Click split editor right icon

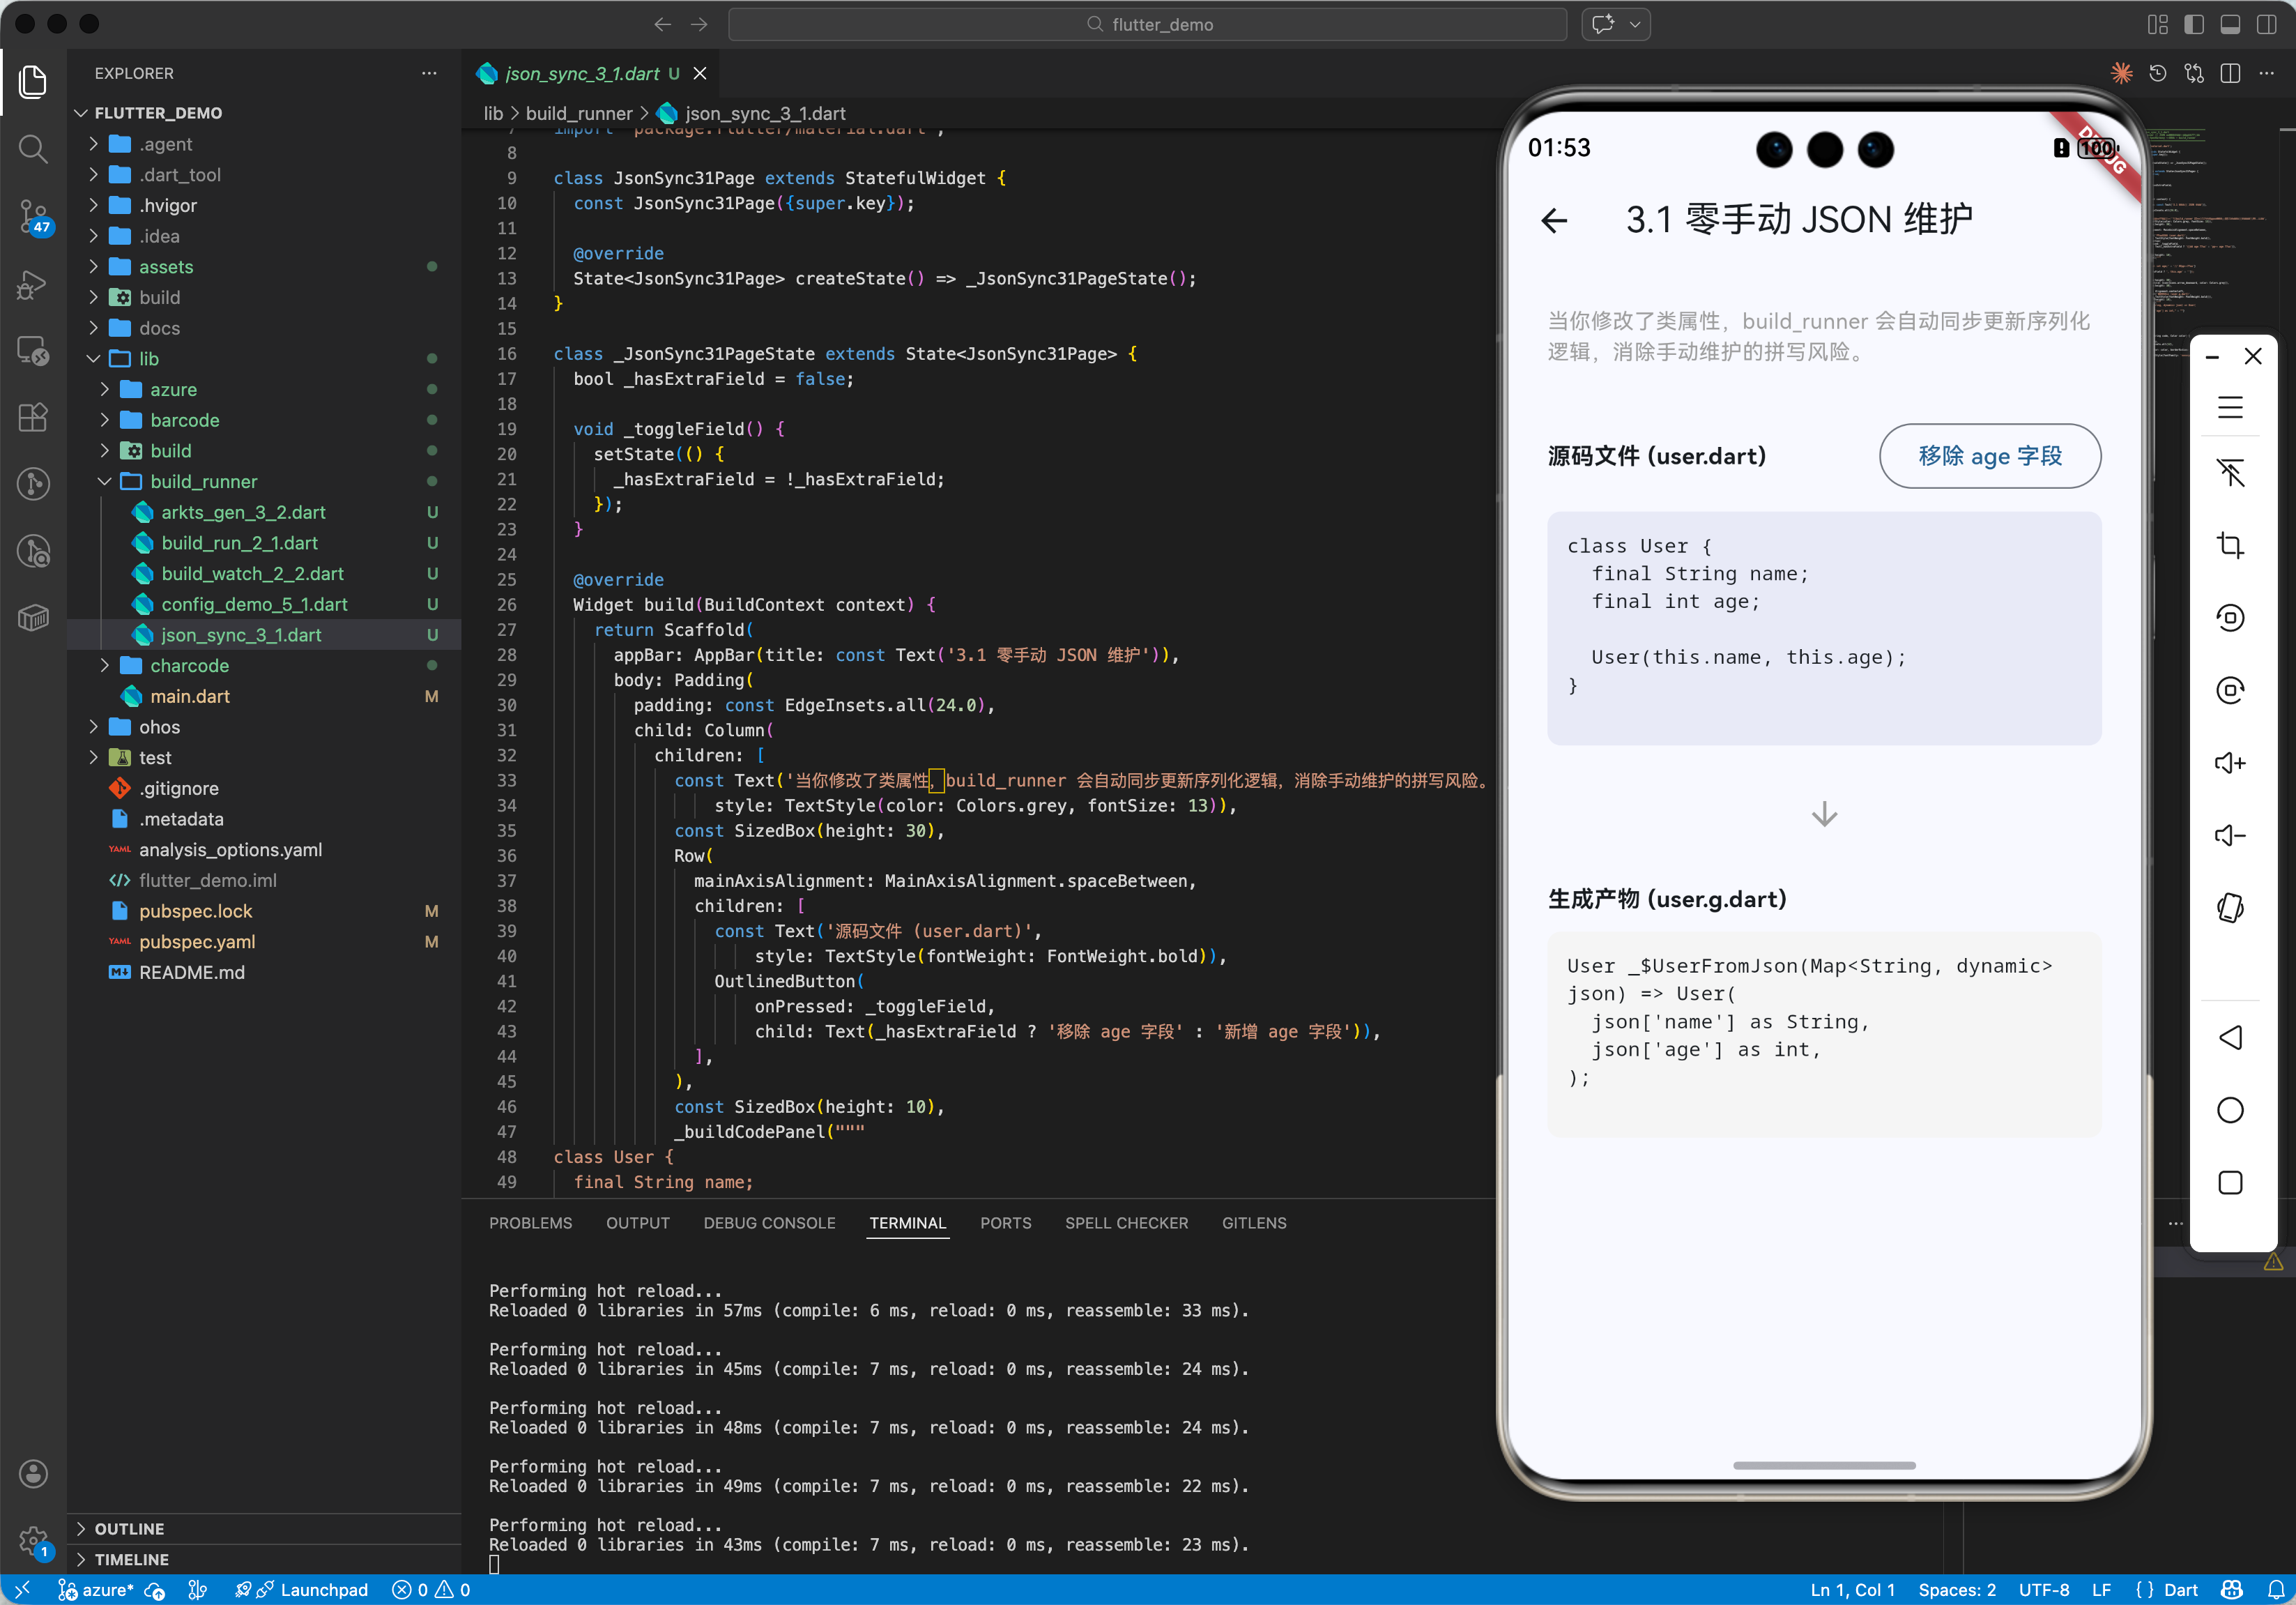[x=2230, y=74]
